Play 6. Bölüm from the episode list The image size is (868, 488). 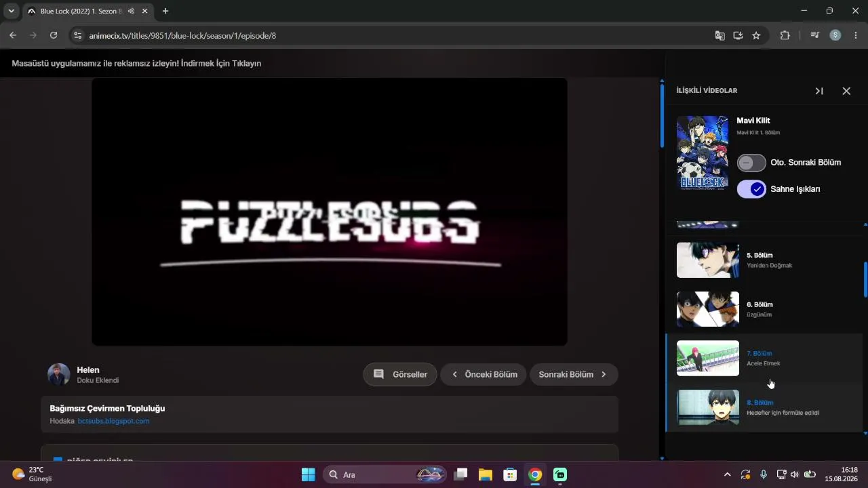pyautogui.click(x=765, y=309)
